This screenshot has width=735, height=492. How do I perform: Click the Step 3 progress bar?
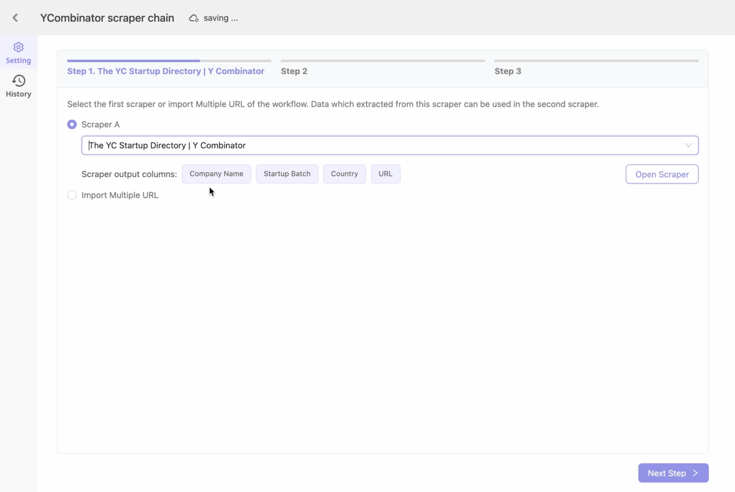tap(596, 61)
